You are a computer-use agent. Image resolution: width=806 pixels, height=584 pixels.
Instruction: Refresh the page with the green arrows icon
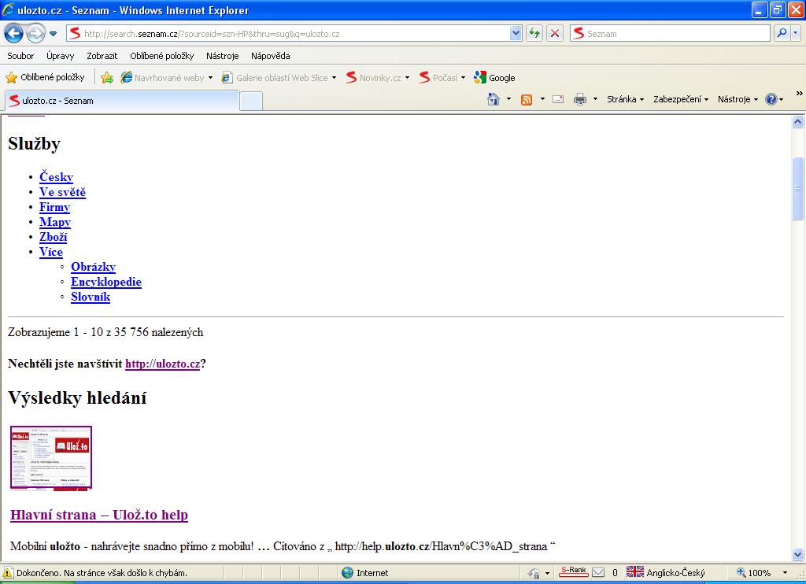click(534, 33)
